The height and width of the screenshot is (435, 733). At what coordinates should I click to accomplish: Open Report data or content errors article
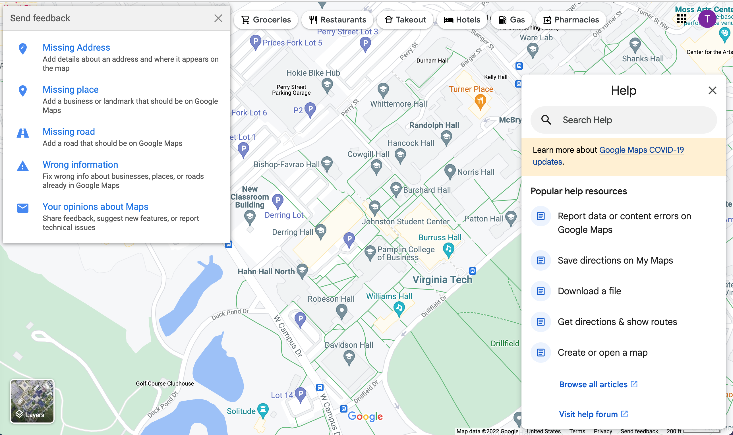point(623,223)
